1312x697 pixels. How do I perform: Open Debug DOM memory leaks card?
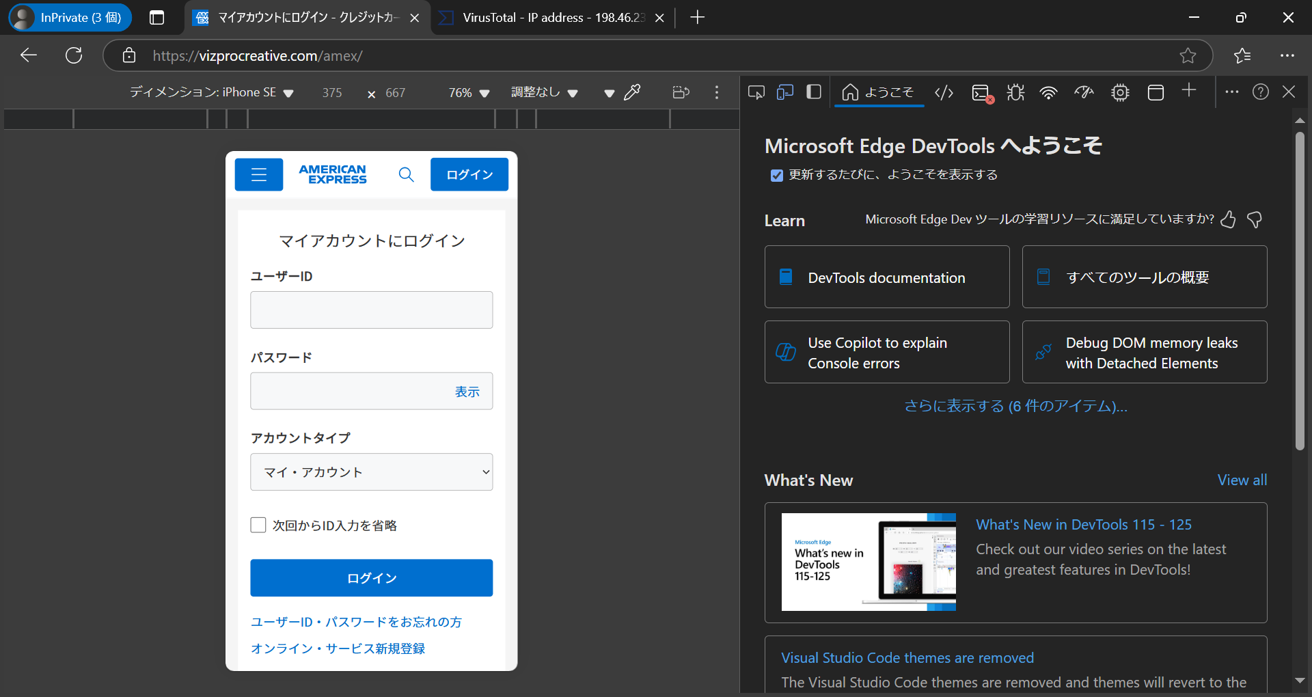click(x=1145, y=352)
